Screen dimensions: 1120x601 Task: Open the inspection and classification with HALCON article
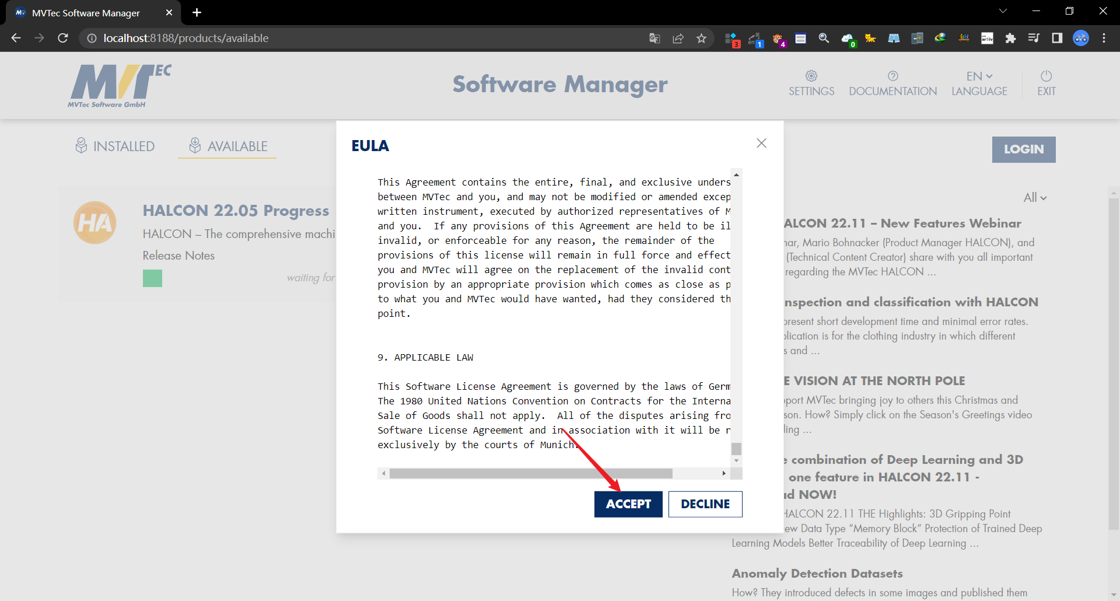[911, 302]
